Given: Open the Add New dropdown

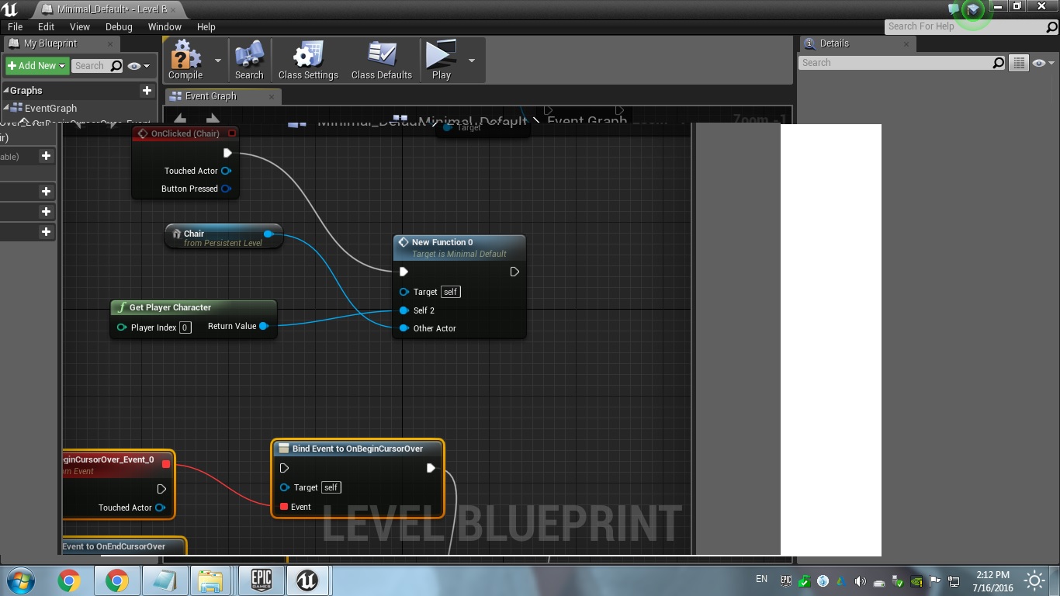Looking at the screenshot, I should coord(37,66).
